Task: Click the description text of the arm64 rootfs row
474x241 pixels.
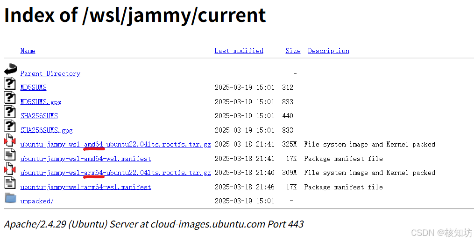Action: [x=370, y=173]
